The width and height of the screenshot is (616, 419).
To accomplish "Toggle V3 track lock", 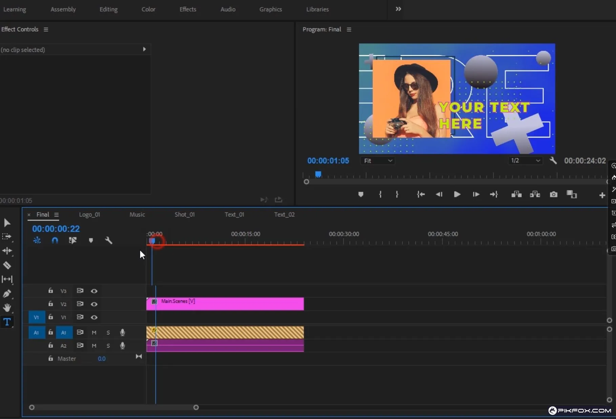I will coord(50,291).
